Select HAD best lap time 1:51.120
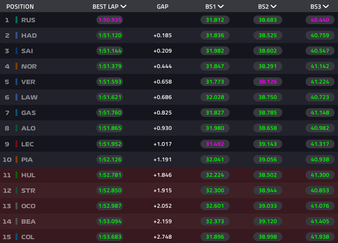338x243 pixels. tap(109, 35)
